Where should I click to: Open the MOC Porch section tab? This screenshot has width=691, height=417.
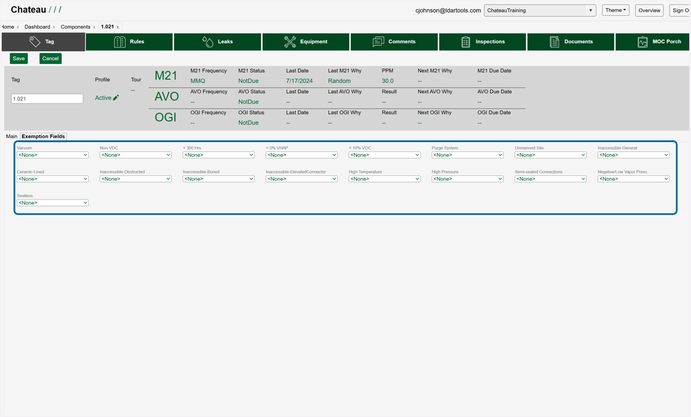pyautogui.click(x=653, y=42)
